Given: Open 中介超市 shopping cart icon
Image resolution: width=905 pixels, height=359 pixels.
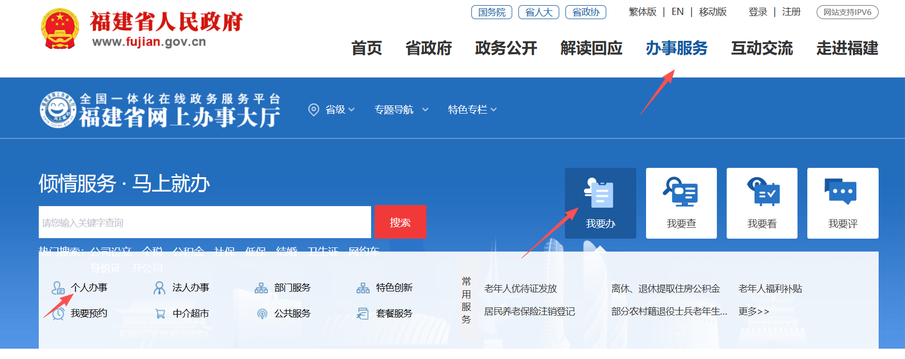Looking at the screenshot, I should tap(160, 314).
